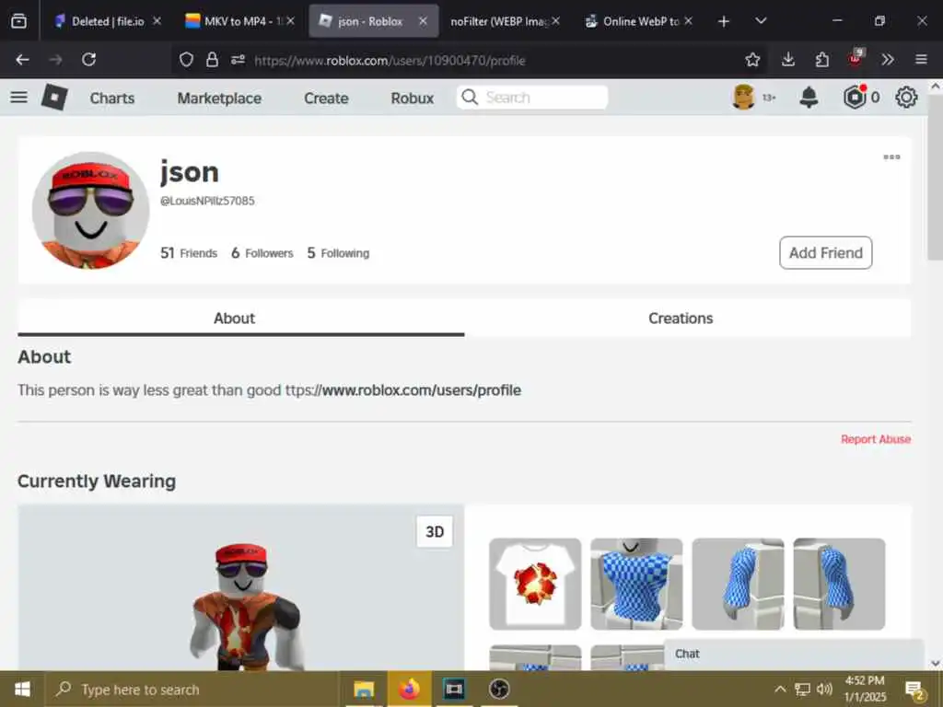Open the Chat panel

(793, 655)
